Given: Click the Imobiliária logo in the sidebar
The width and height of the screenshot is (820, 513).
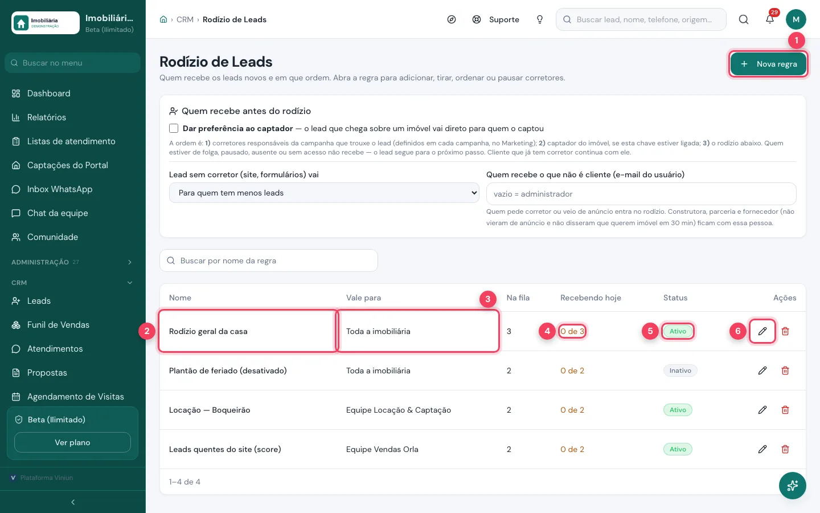Looking at the screenshot, I should [x=46, y=23].
